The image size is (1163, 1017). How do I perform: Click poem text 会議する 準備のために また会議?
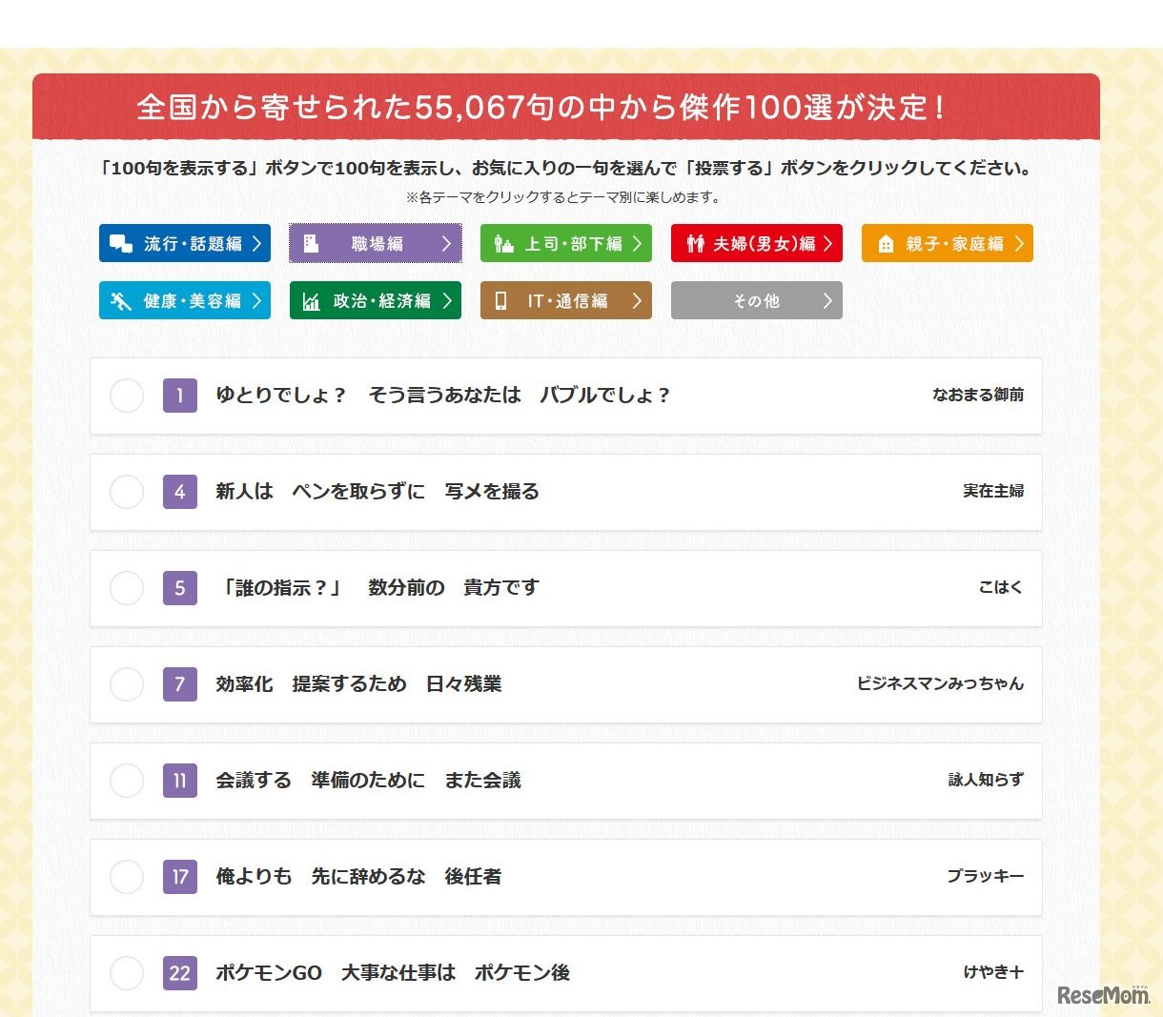tap(368, 781)
